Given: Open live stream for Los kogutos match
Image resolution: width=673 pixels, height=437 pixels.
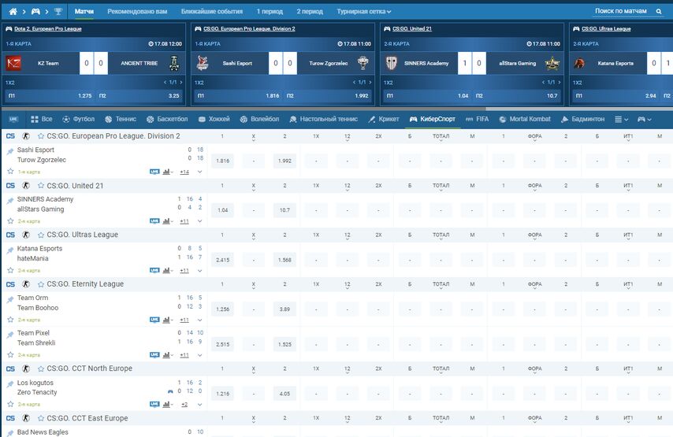Looking at the screenshot, I should pyautogui.click(x=154, y=405).
